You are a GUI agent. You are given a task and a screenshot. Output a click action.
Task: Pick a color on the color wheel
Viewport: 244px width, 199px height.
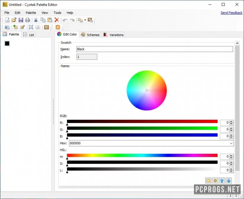tap(147, 91)
